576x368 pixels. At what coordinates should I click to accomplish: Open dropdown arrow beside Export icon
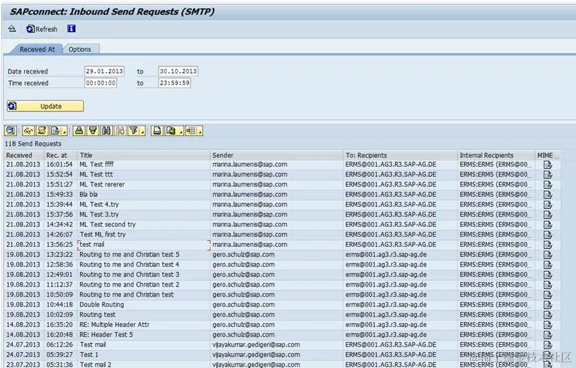point(181,131)
